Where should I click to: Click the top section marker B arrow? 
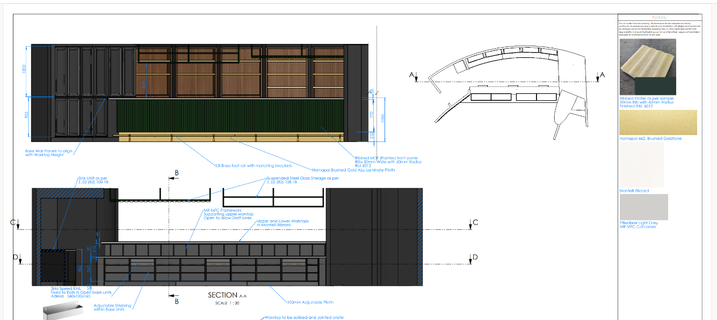[171, 176]
